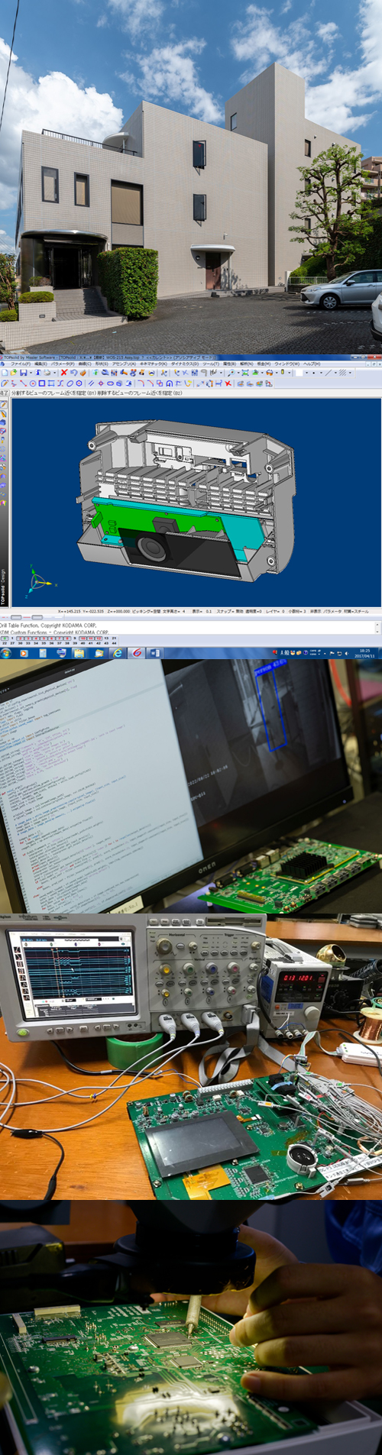This screenshot has height=1455, width=382.
Task: Open the ファイル(F) menu
Action: 20,364
